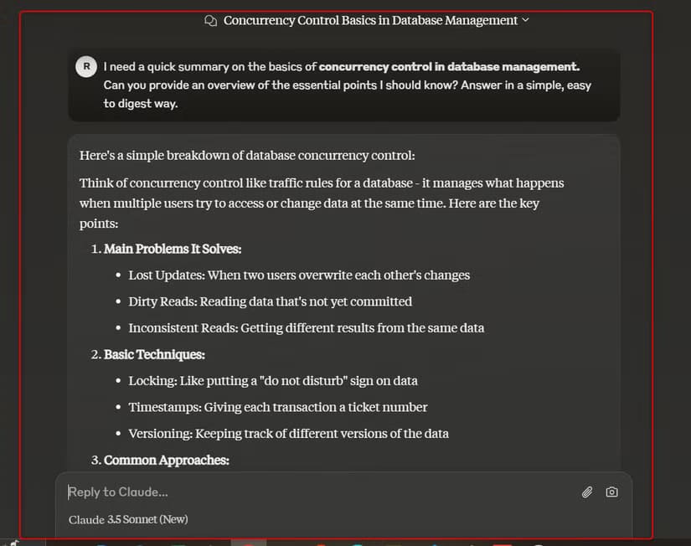691x546 pixels.
Task: Click the Dirty Reads bullet point
Action: point(271,301)
